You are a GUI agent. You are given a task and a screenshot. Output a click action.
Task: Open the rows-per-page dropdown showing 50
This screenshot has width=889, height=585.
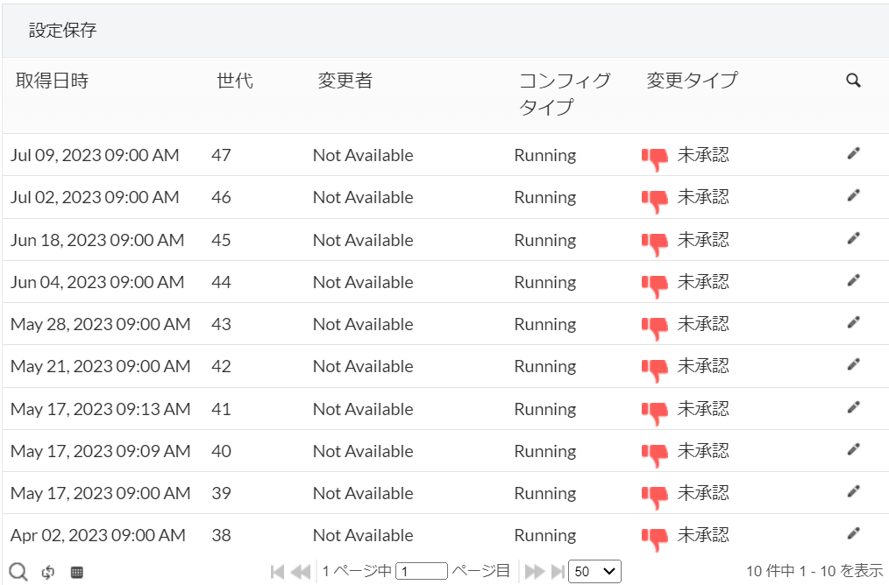594,572
